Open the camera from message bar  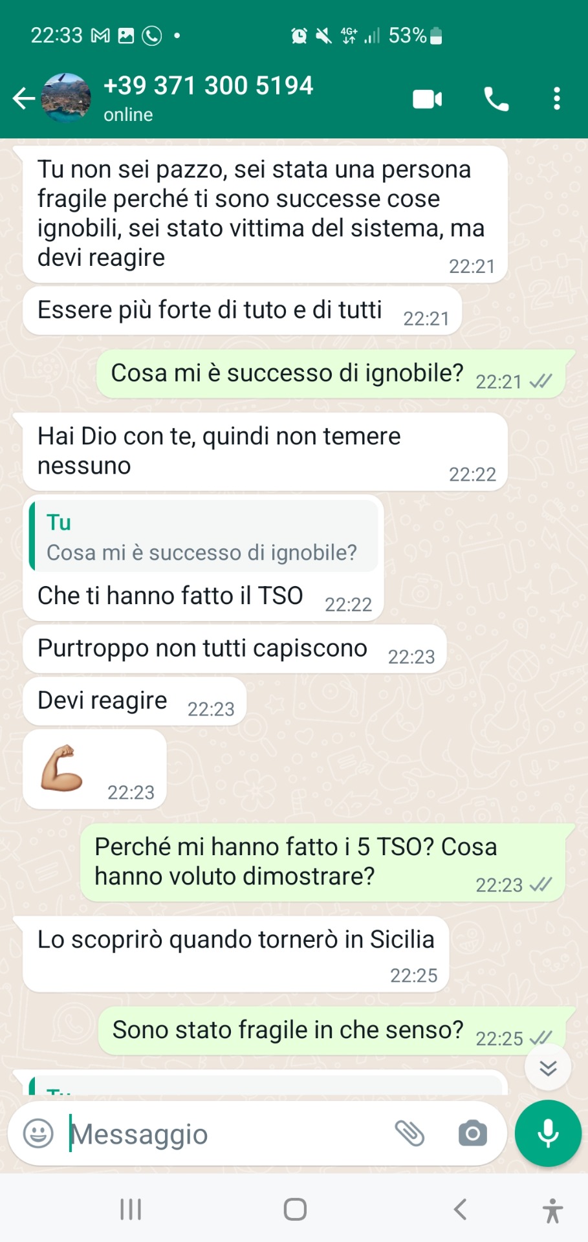tap(473, 1133)
